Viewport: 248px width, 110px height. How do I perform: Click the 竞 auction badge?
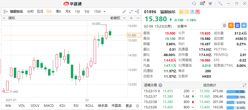(x=197, y=12)
